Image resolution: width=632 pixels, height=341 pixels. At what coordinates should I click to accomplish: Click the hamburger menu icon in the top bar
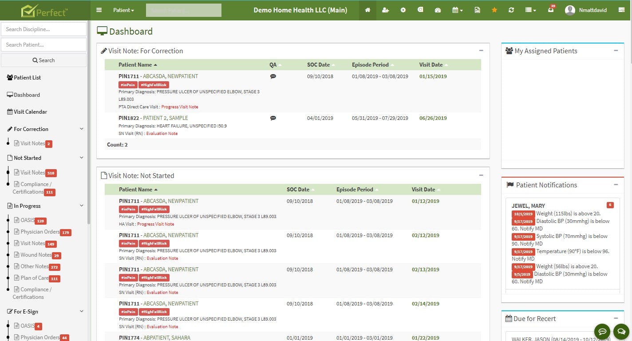coord(99,10)
